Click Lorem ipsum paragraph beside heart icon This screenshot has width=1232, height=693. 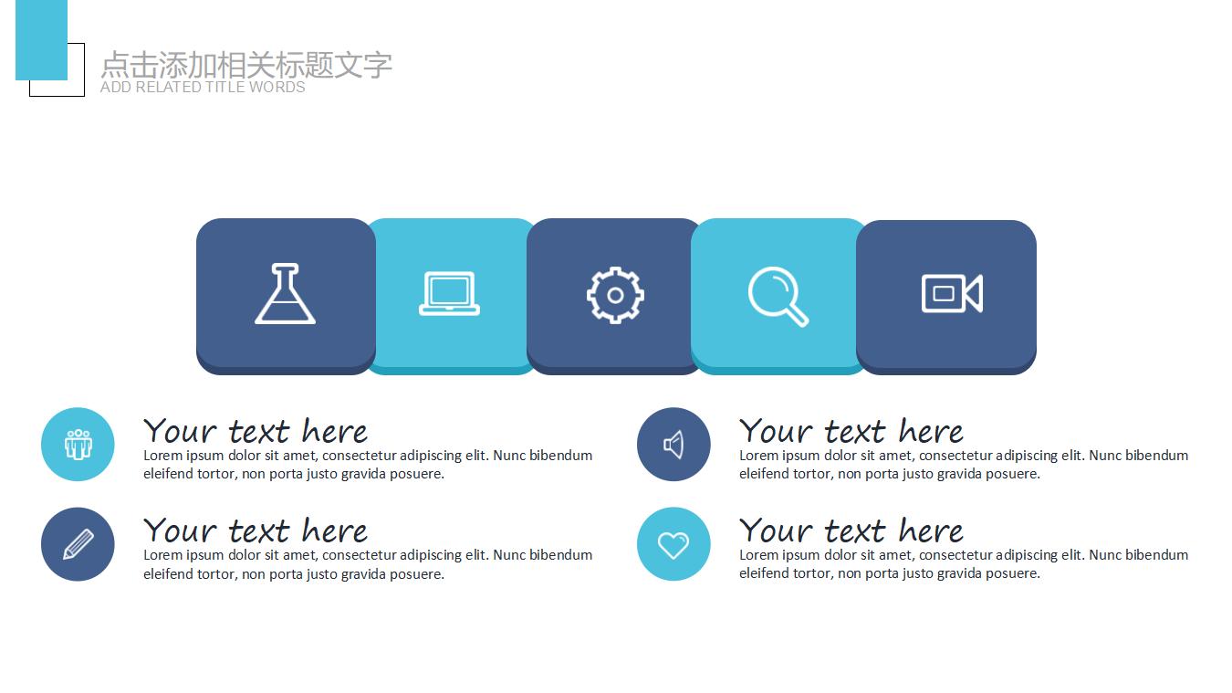pyautogui.click(x=964, y=564)
